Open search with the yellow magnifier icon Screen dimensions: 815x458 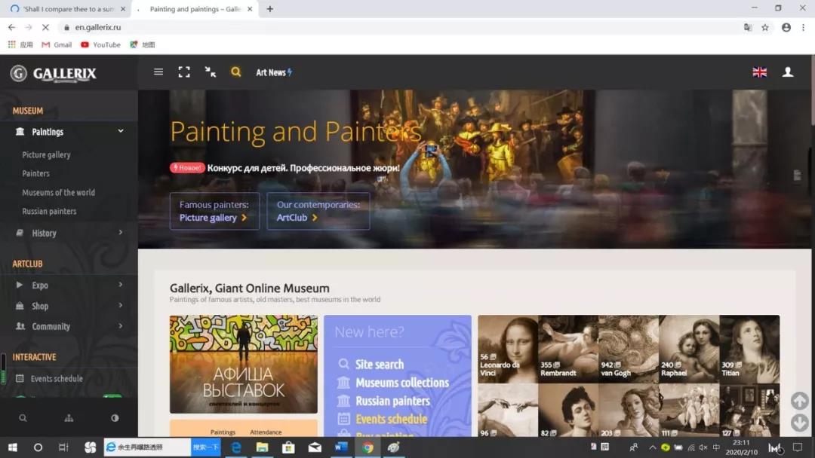236,72
